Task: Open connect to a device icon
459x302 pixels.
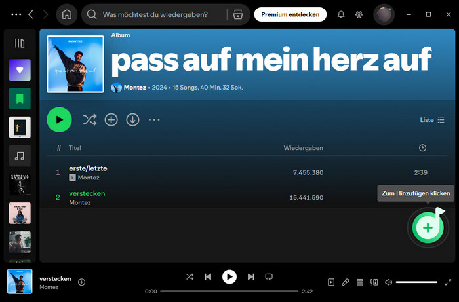Action: click(x=374, y=282)
